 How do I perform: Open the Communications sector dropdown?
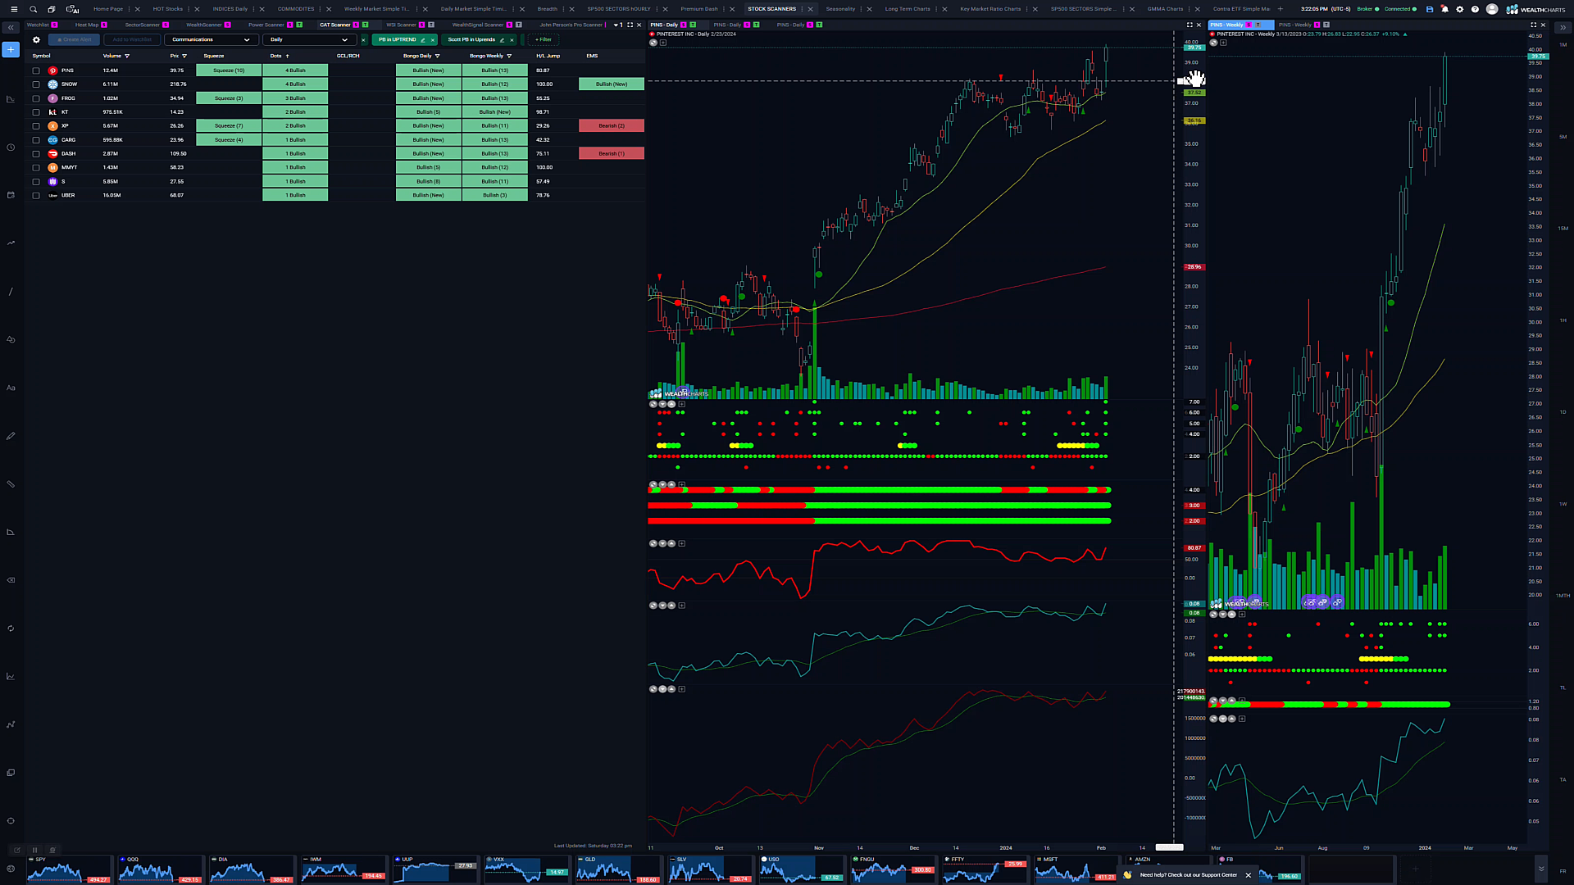211,39
